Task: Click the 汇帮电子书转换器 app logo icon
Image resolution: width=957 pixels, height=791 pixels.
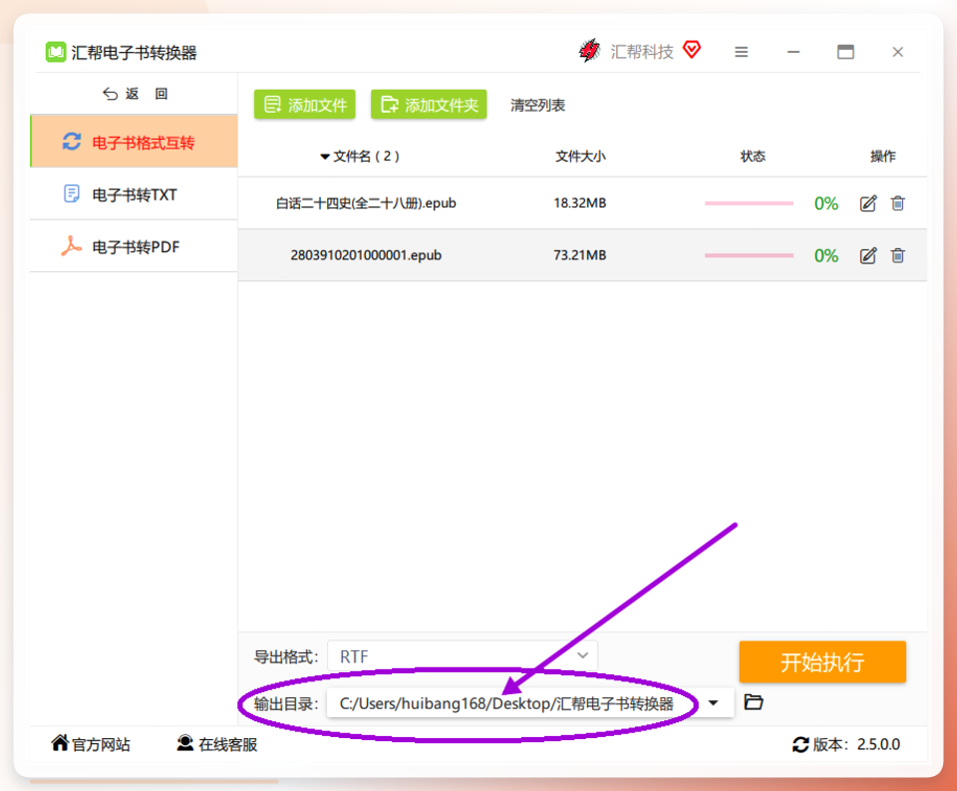Action: (56, 52)
